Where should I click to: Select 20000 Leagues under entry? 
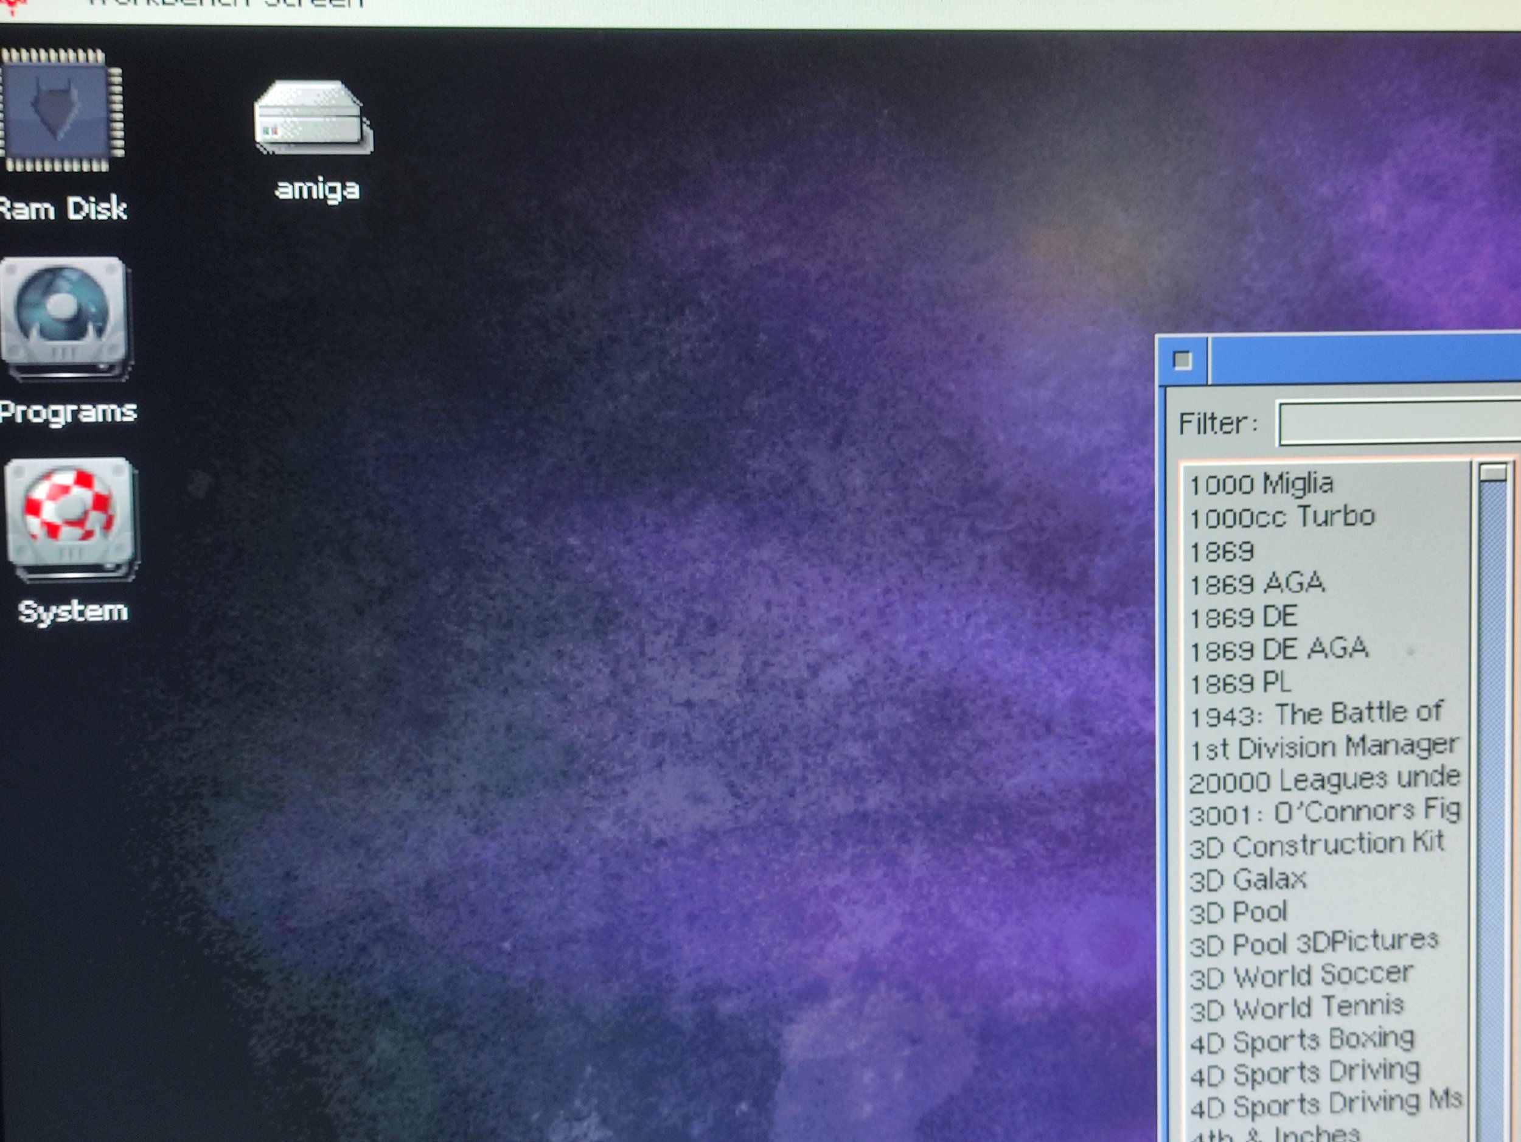(x=1324, y=779)
